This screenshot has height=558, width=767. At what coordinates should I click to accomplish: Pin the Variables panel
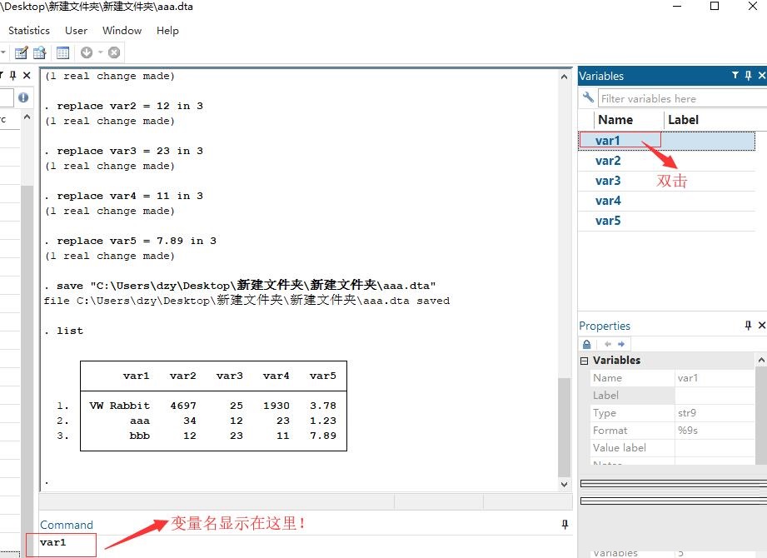pos(748,76)
